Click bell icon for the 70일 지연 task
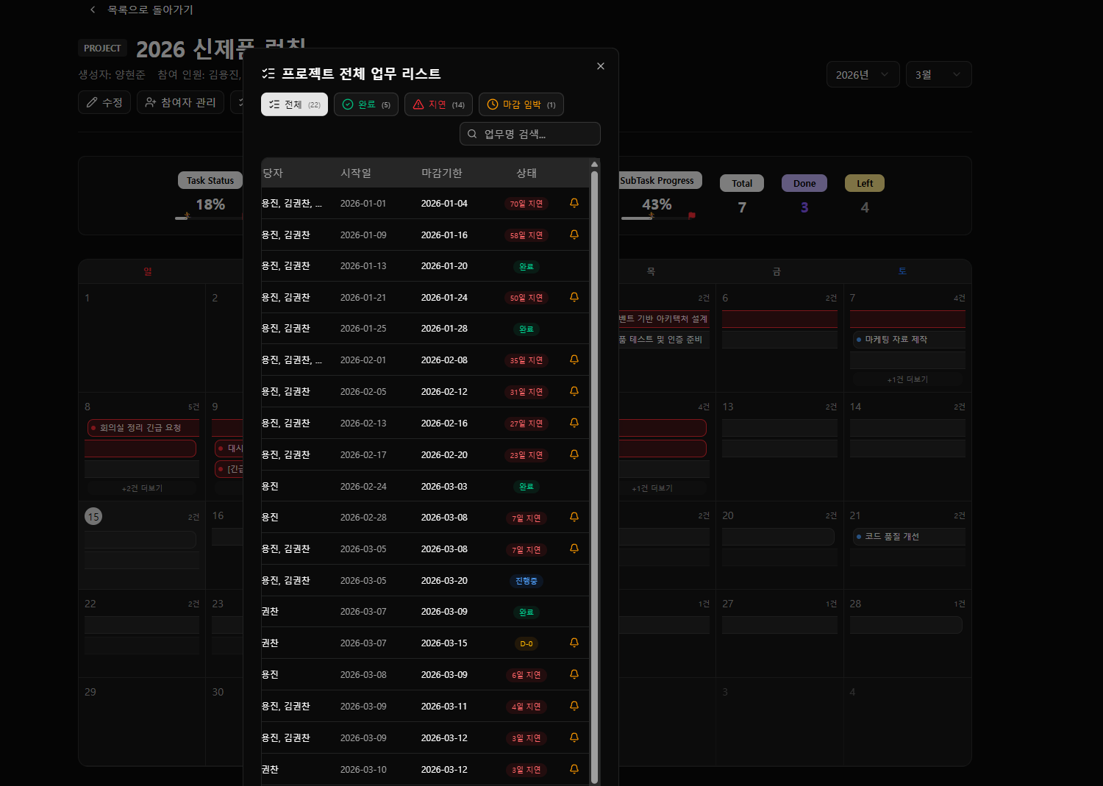Viewport: 1103px width, 786px height. pos(574,203)
